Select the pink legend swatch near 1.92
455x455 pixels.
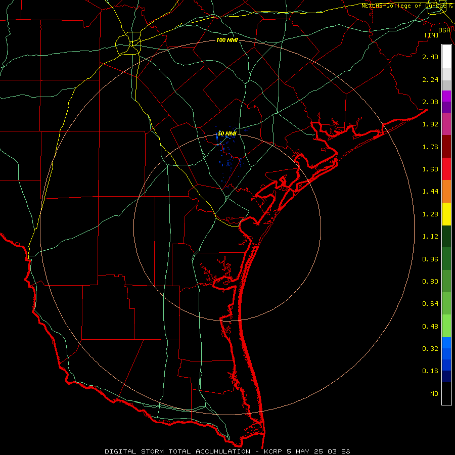point(446,124)
